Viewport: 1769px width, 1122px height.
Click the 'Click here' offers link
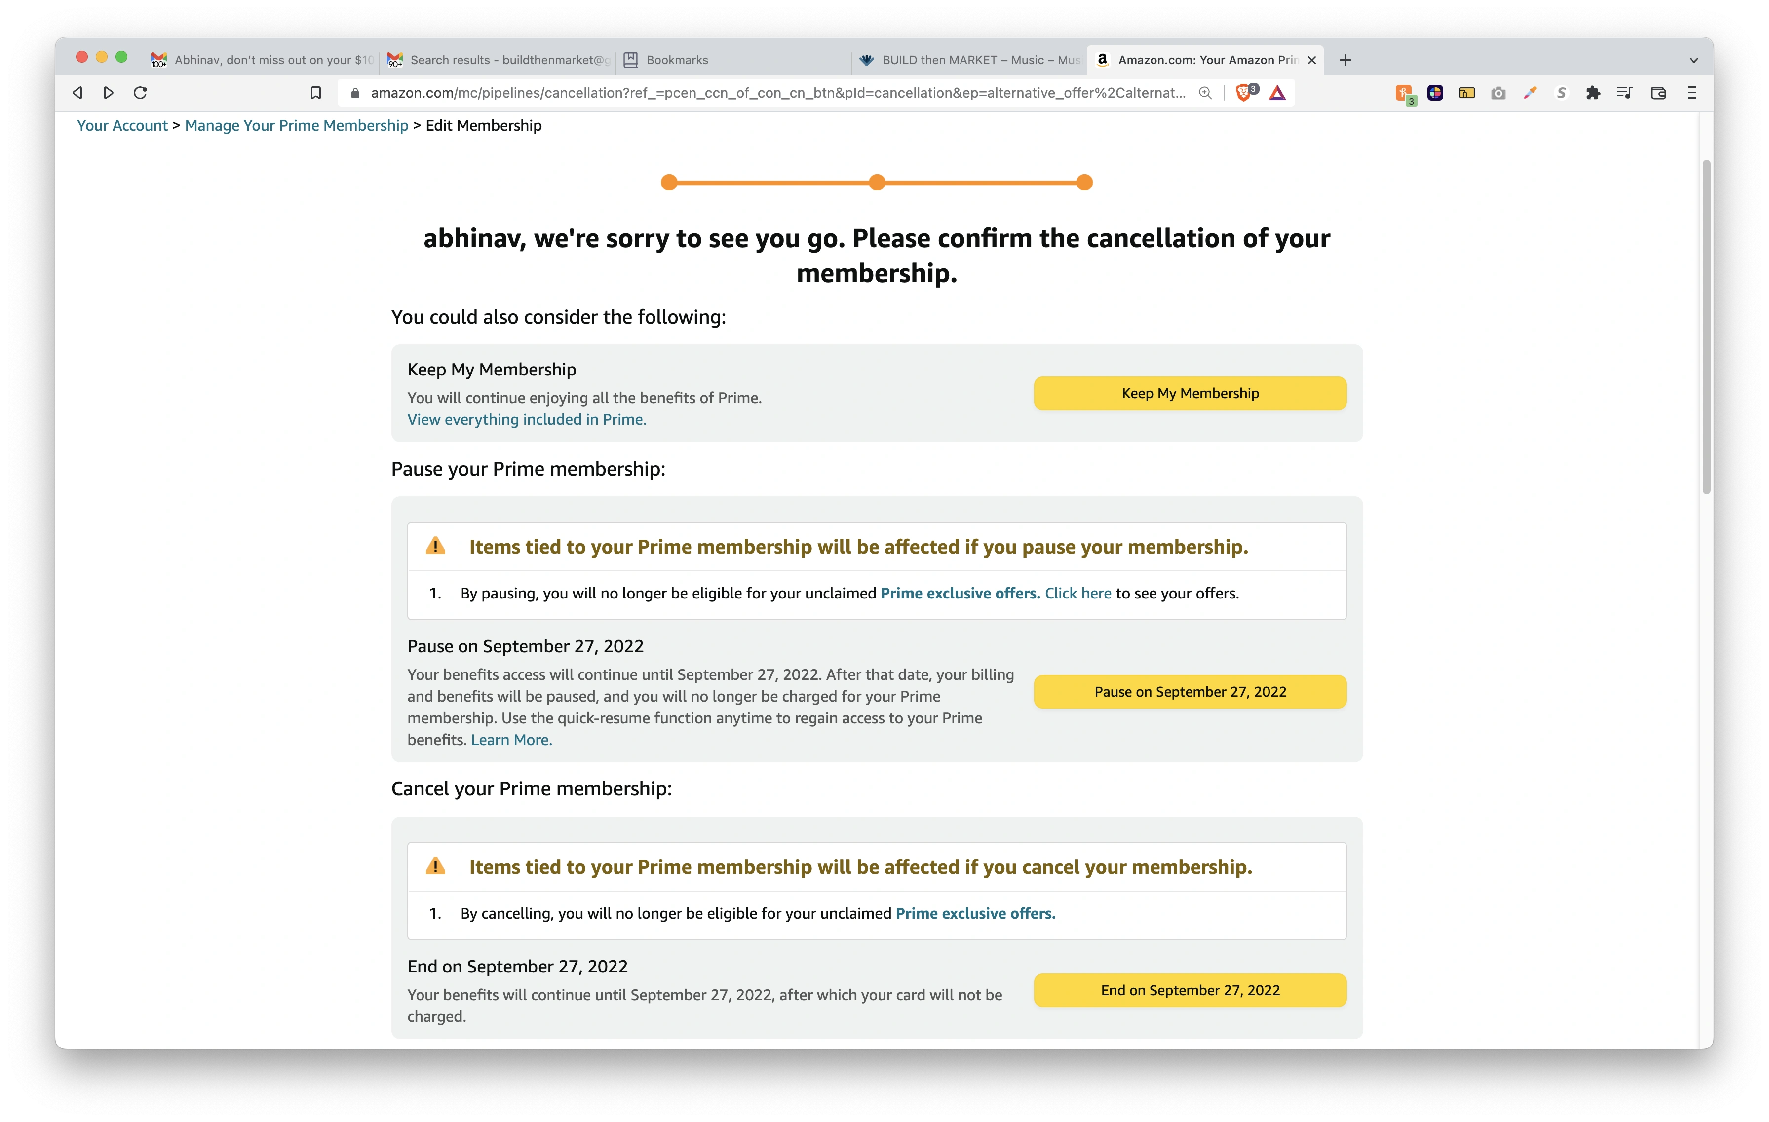click(1077, 593)
